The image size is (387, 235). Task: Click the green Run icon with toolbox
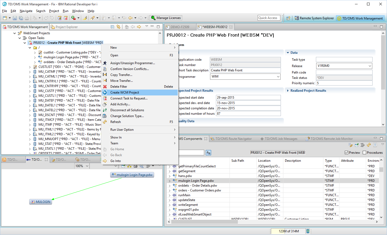click(73, 18)
